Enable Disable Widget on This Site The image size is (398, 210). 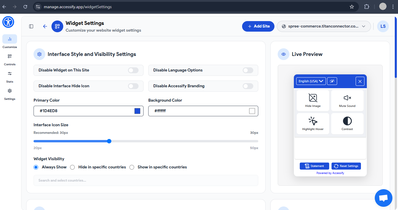(133, 70)
